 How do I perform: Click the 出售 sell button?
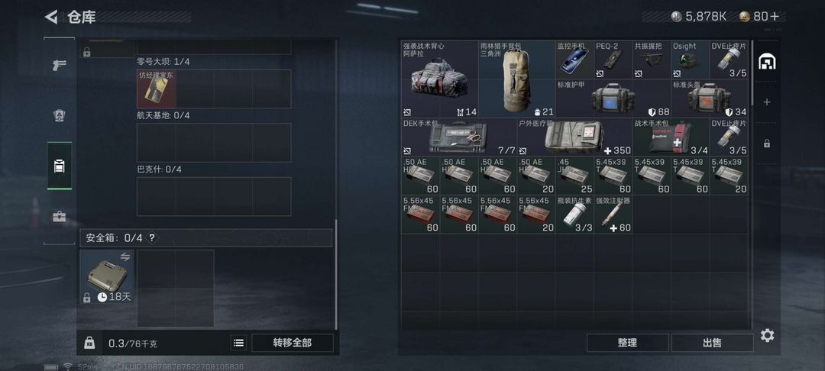[x=712, y=344]
